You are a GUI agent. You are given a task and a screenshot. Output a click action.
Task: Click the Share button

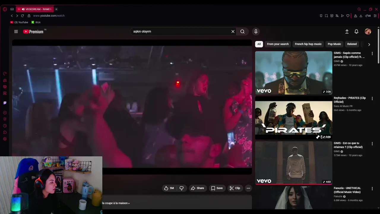coord(197,188)
